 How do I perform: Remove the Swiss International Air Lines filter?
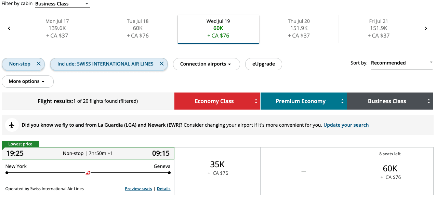pyautogui.click(x=162, y=64)
